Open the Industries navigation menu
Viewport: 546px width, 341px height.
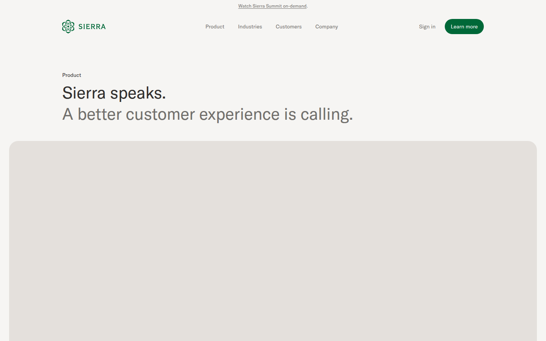(250, 27)
